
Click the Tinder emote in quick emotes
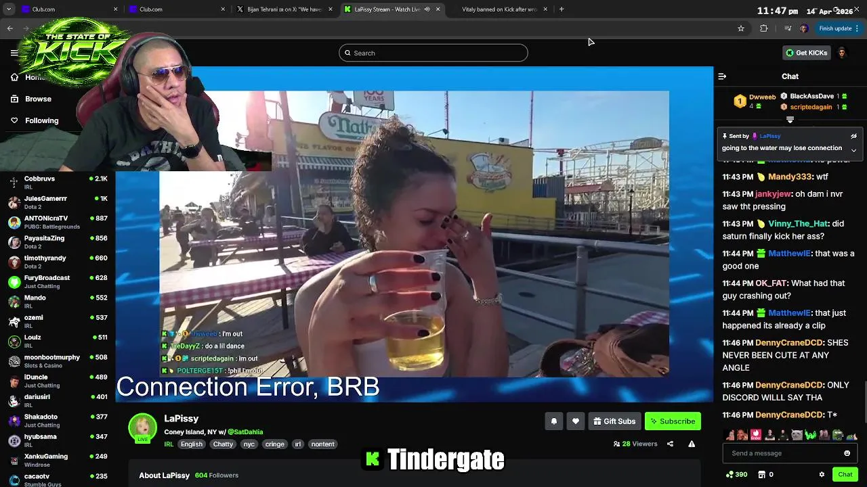click(x=756, y=435)
